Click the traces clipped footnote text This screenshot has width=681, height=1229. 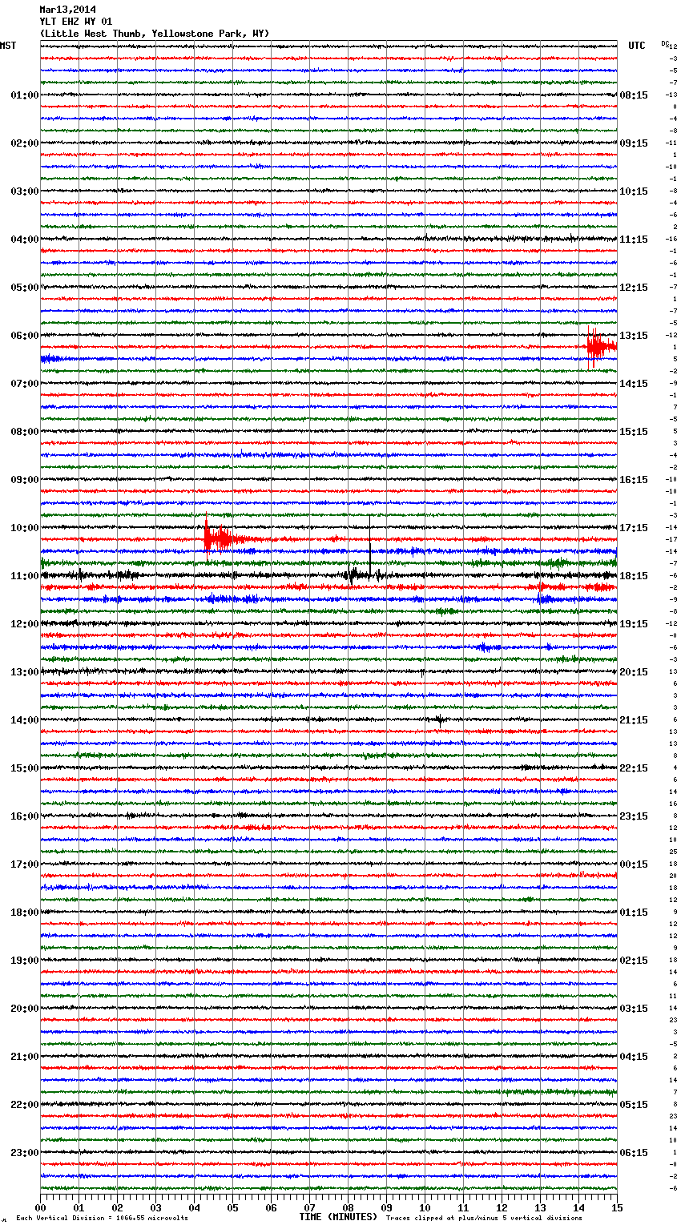pos(484,1219)
